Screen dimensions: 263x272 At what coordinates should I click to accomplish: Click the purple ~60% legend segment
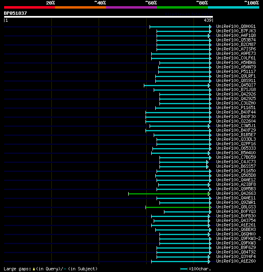point(131,7)
